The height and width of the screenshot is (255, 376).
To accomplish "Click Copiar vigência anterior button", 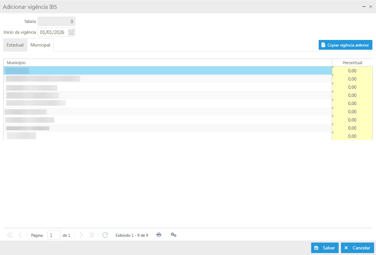I will tap(345, 45).
